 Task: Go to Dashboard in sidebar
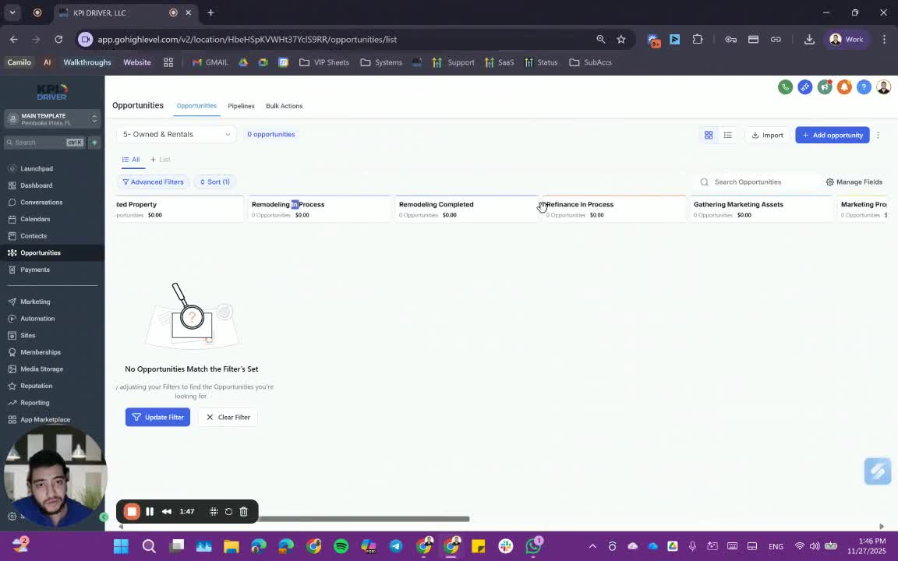36,185
